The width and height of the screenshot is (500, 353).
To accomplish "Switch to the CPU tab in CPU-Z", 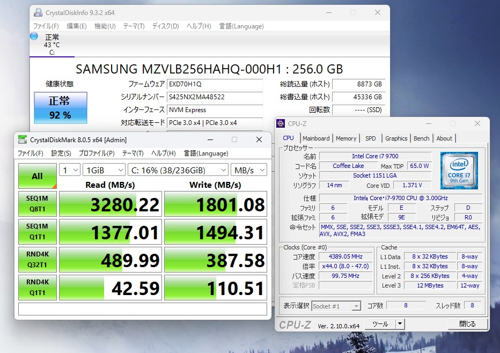I will tap(288, 138).
